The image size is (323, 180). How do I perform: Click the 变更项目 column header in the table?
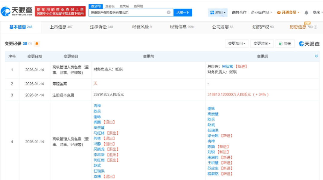pyautogui.click(x=71, y=56)
